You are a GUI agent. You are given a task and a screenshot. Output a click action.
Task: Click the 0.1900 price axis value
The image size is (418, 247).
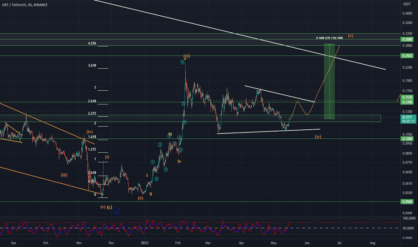tap(407, 81)
